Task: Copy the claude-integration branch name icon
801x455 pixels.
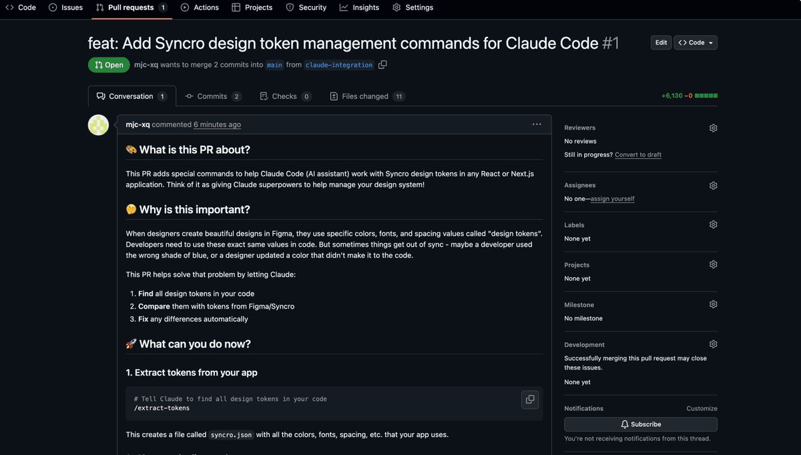Action: 382,65
